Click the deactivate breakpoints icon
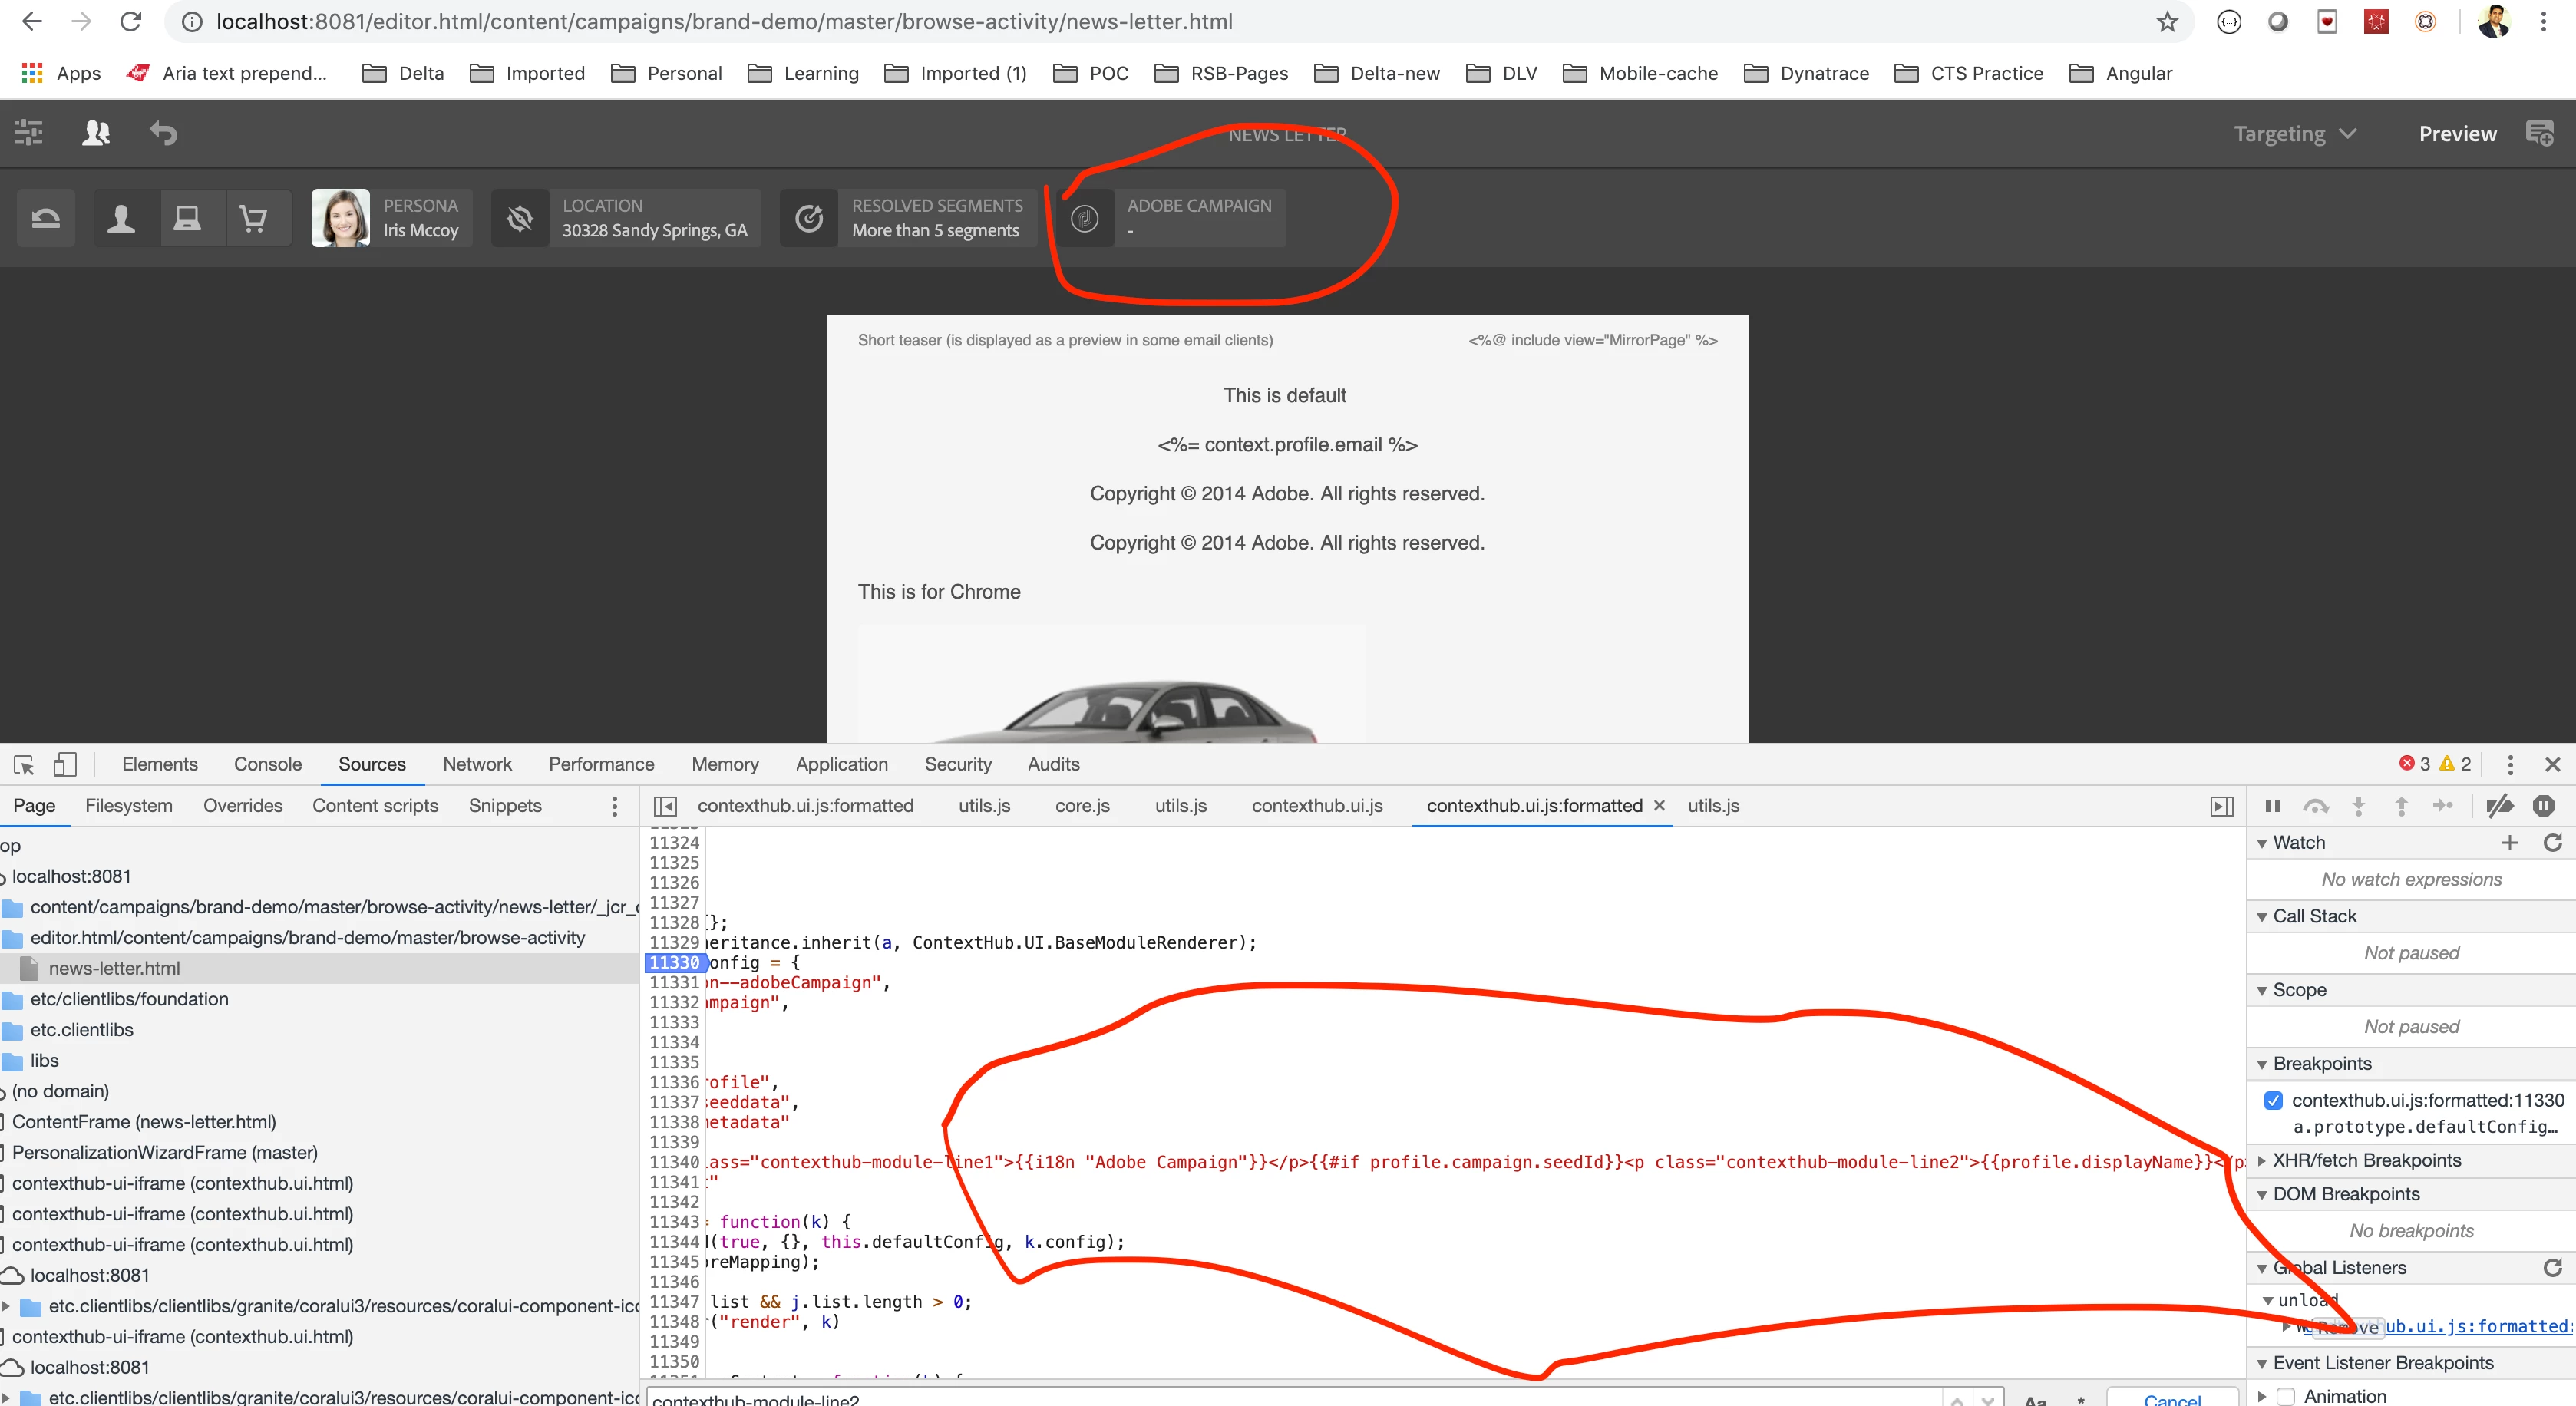 tap(2499, 806)
